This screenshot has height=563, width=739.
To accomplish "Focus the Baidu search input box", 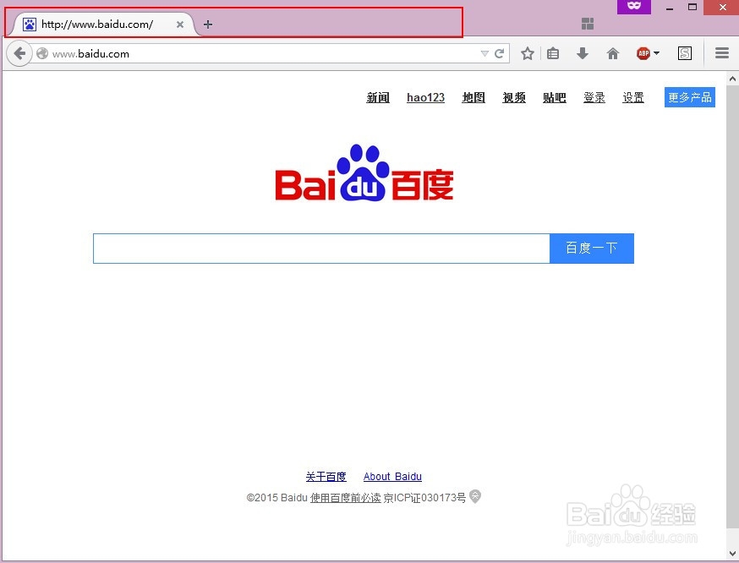I will 321,249.
